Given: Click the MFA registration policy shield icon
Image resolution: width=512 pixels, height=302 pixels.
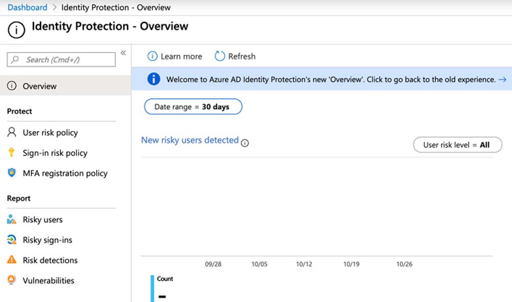Looking at the screenshot, I should tap(12, 173).
